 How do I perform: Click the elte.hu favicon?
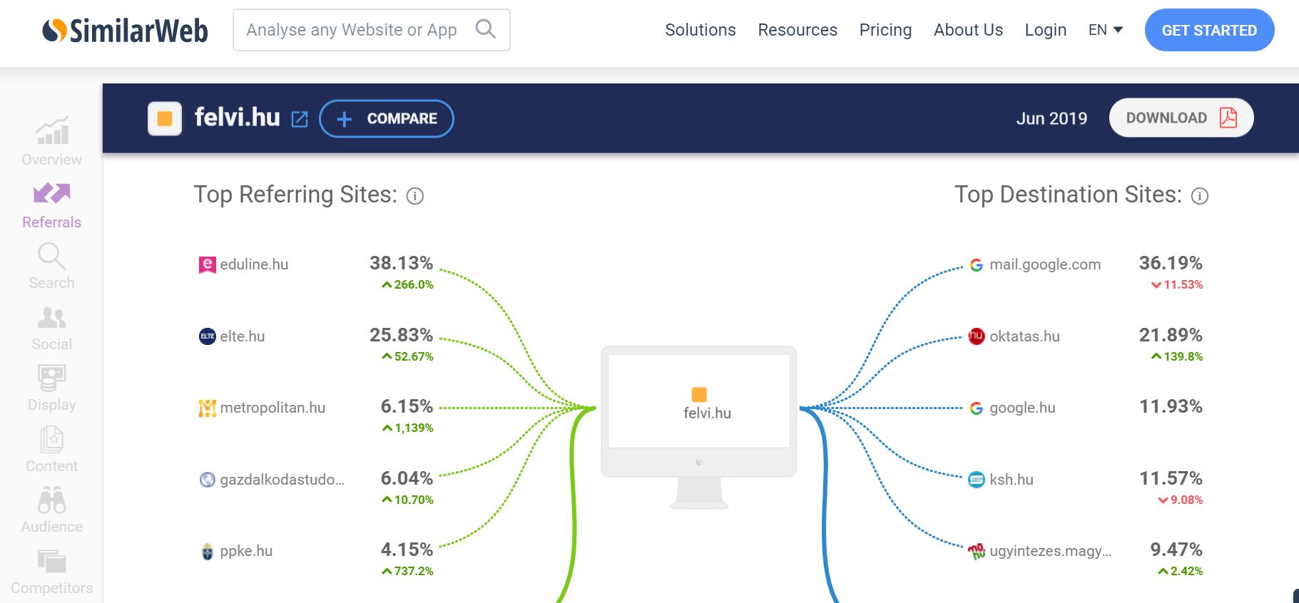pos(207,336)
